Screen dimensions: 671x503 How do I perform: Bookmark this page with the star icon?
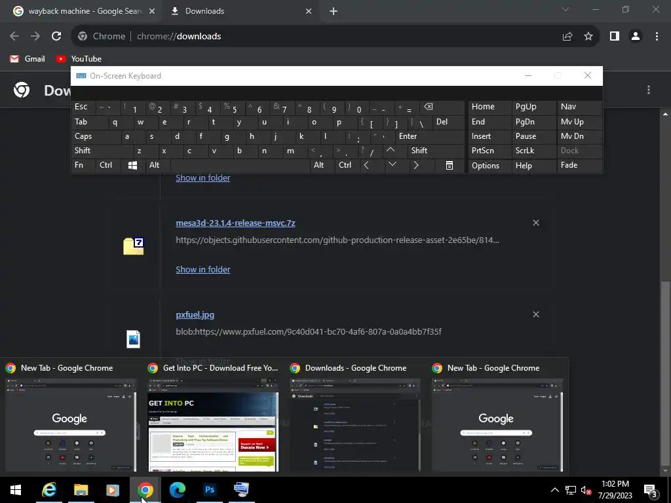tap(588, 37)
